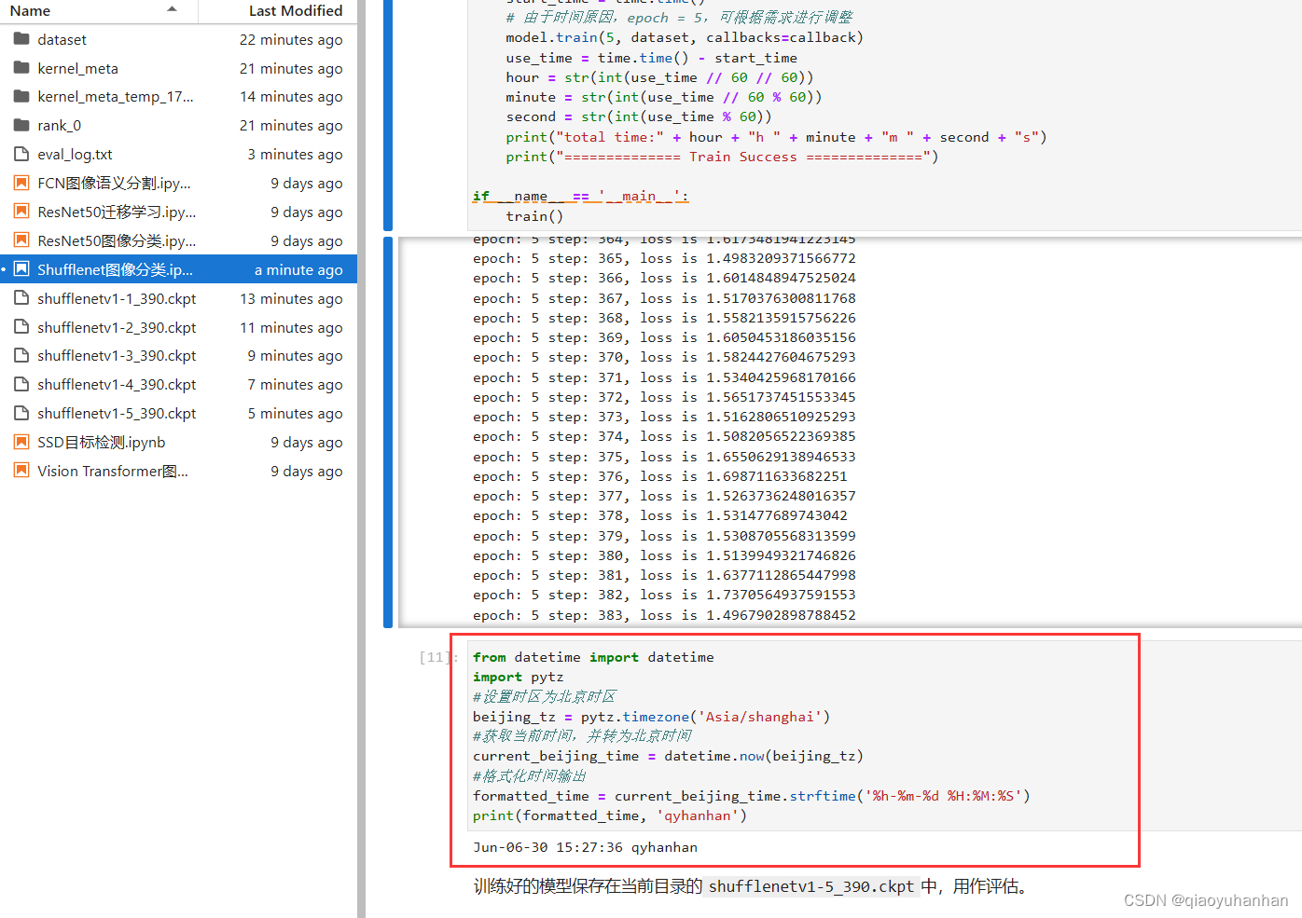Click the shufflenetv1-1_390.ckpt file icon
The image size is (1302, 918).
21,298
